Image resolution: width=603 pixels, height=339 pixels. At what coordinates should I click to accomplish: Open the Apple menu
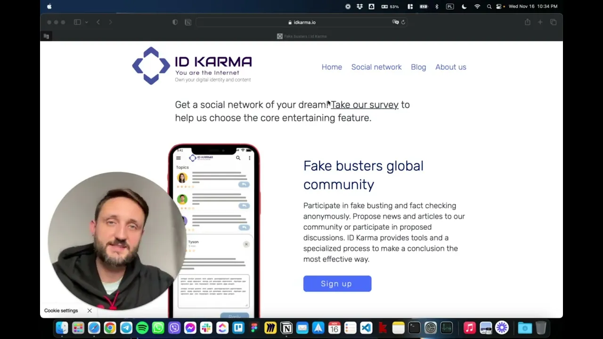(49, 6)
